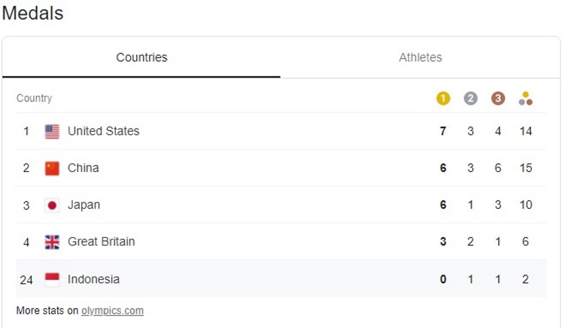The width and height of the screenshot is (573, 328).
Task: Click the Country column header label
Action: 34,98
